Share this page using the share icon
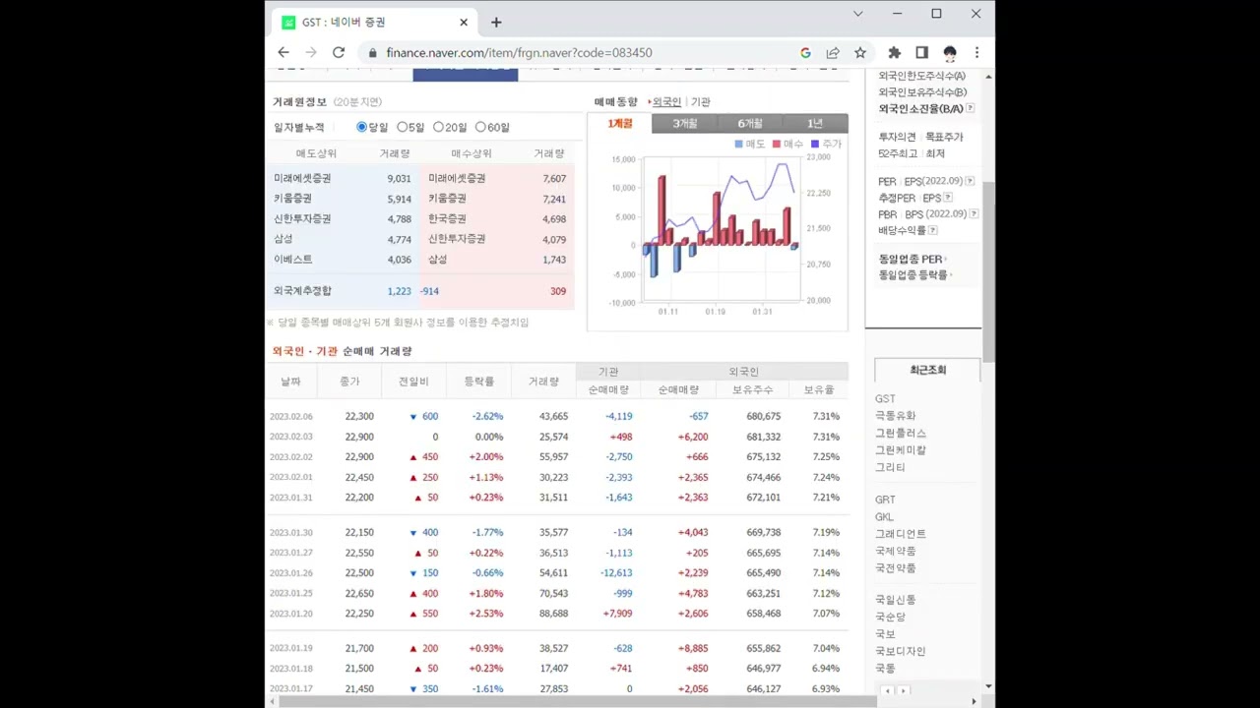Screen dimensions: 1260x708 833,53
